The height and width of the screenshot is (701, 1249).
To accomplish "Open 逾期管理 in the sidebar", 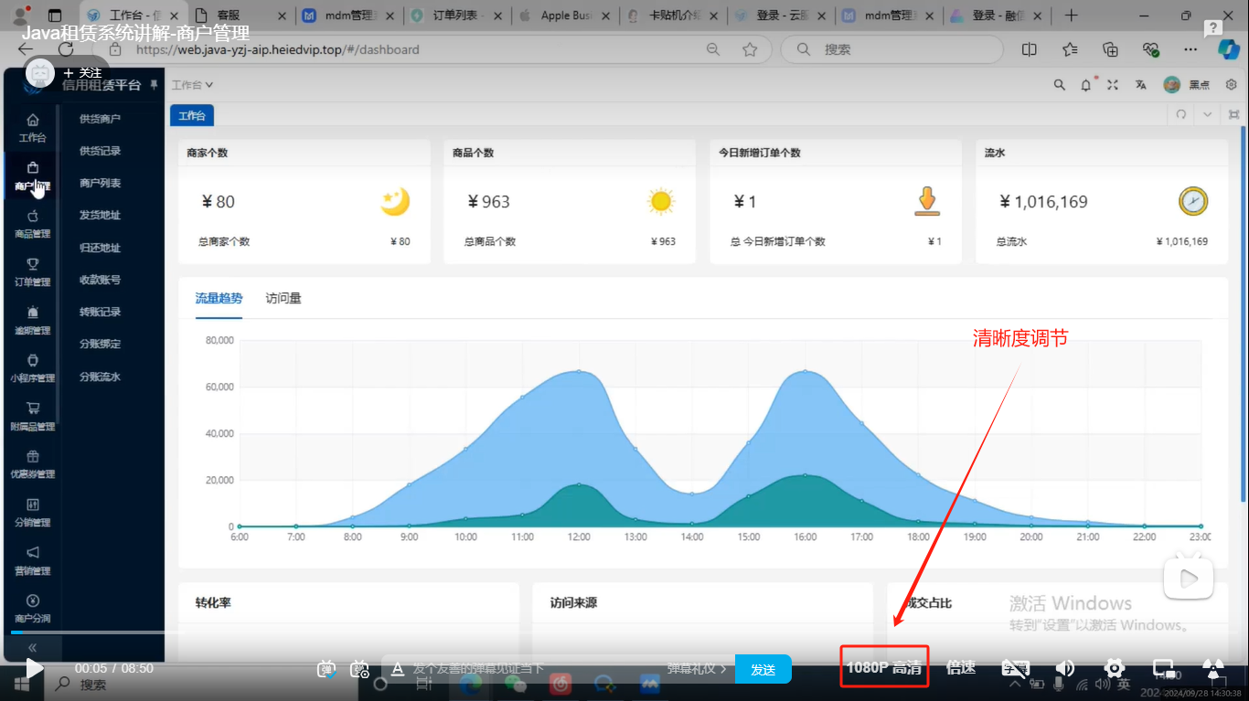I will coord(32,321).
